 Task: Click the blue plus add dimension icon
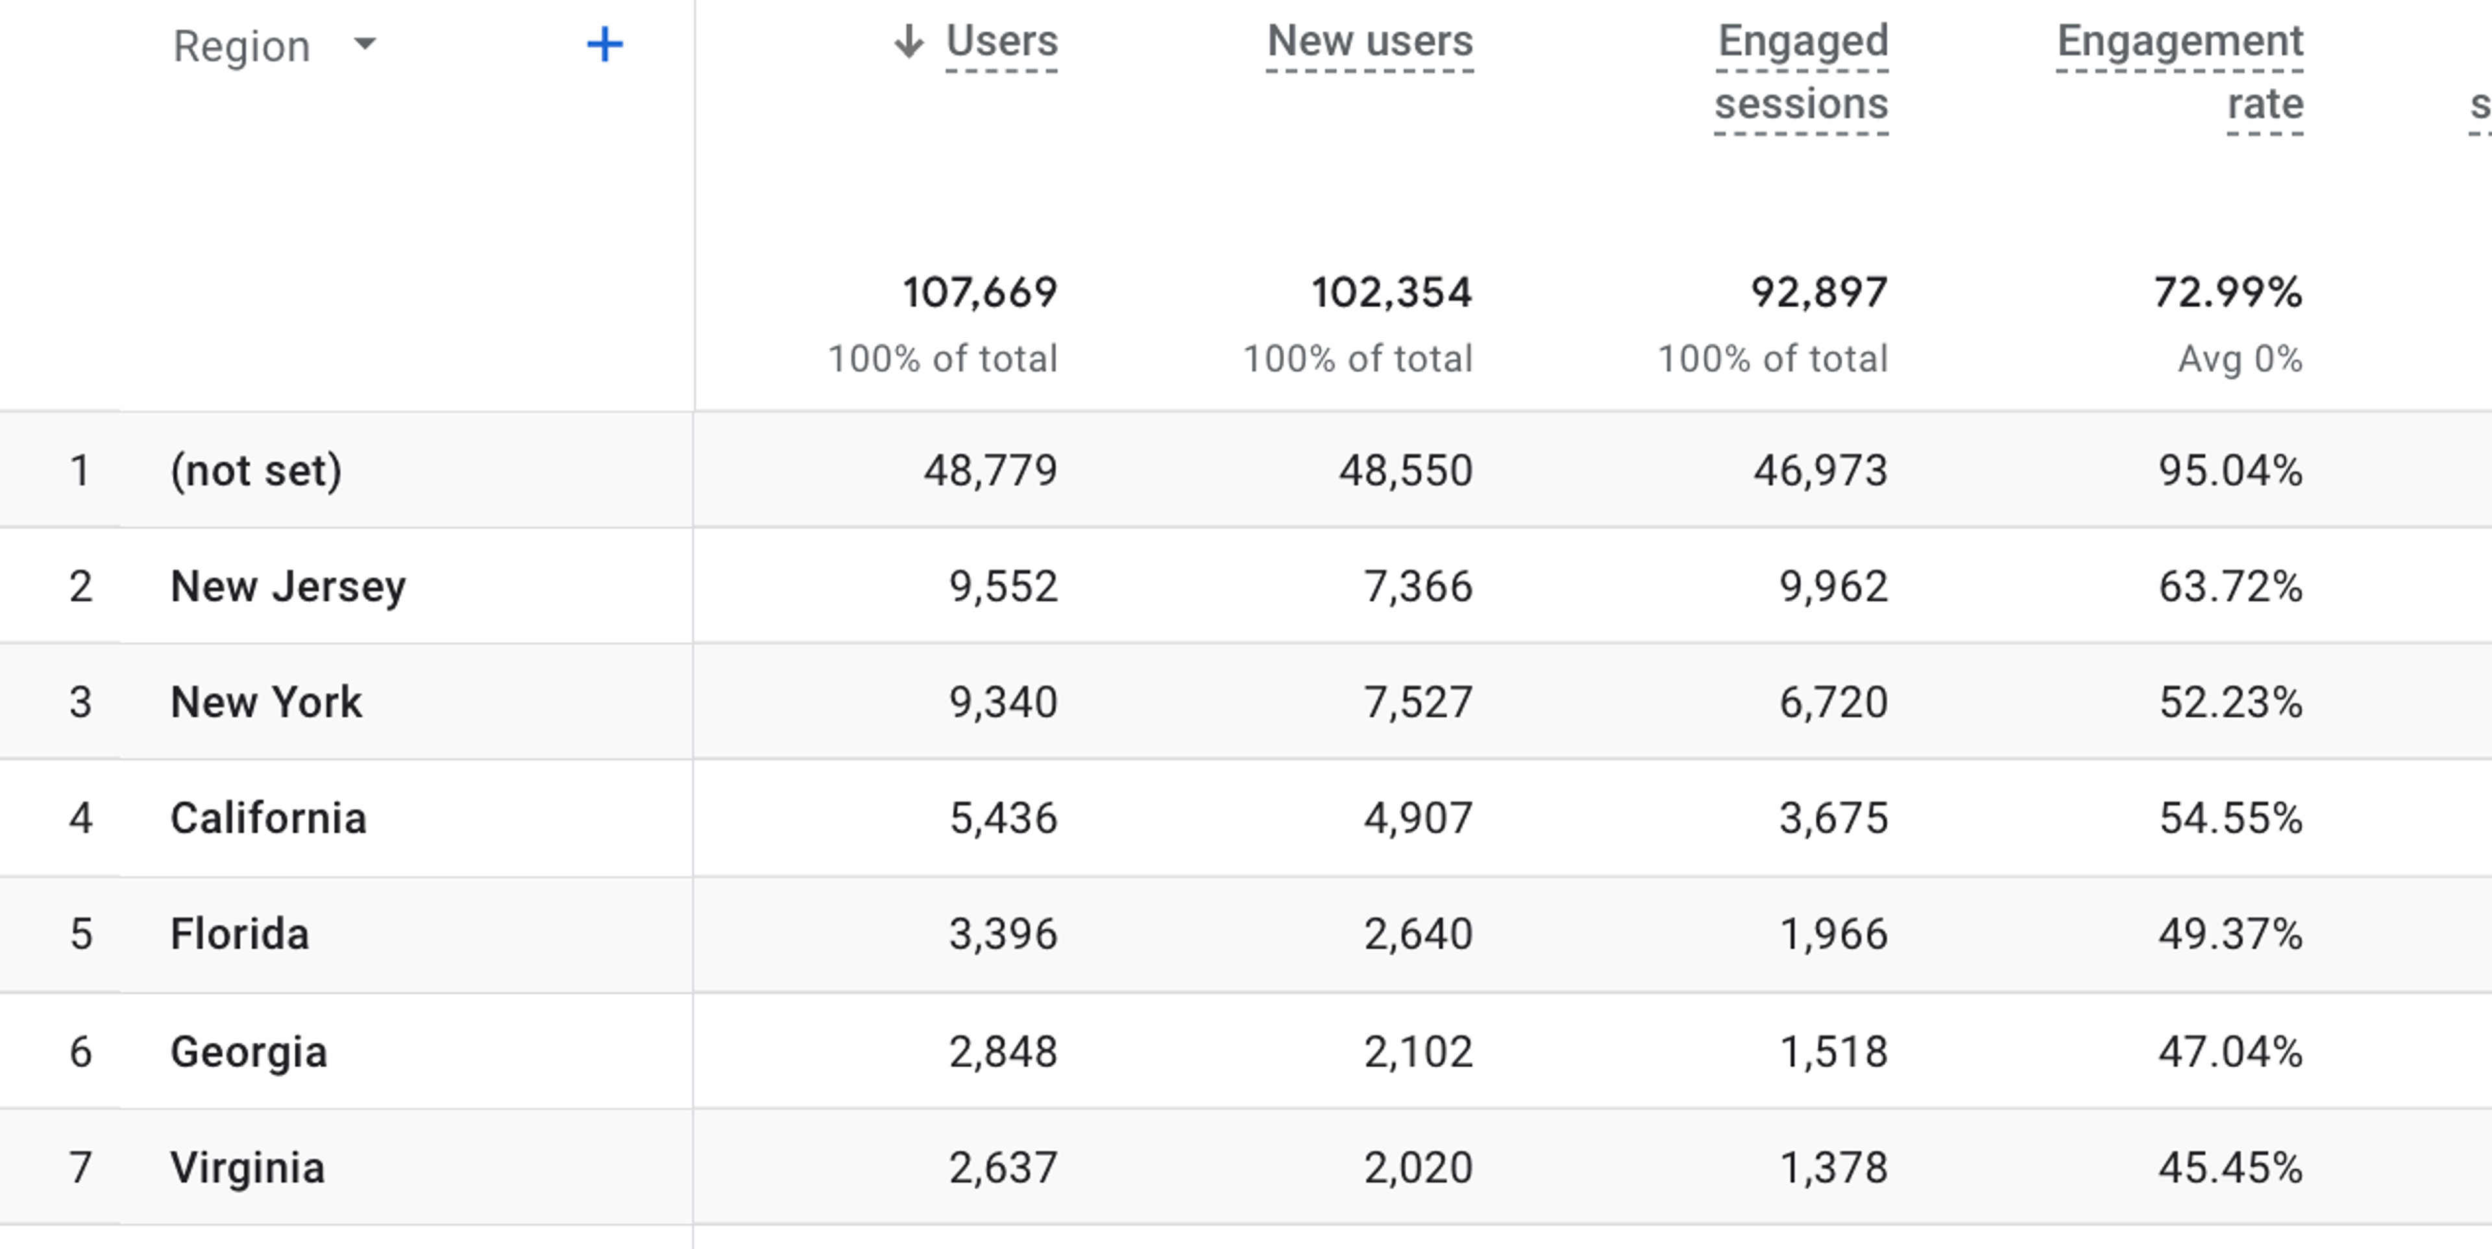(x=605, y=45)
